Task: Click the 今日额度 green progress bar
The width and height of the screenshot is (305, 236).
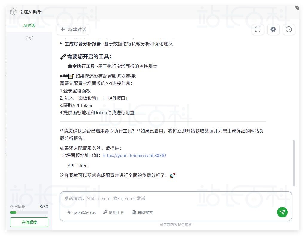Action: (29, 212)
